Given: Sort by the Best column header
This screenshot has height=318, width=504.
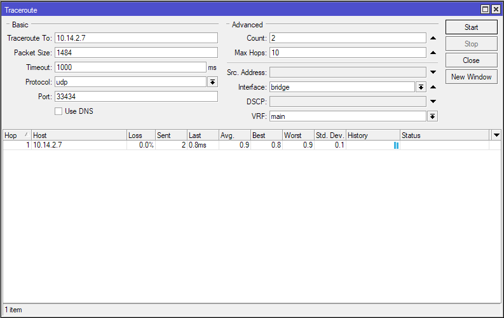Looking at the screenshot, I should pos(267,135).
